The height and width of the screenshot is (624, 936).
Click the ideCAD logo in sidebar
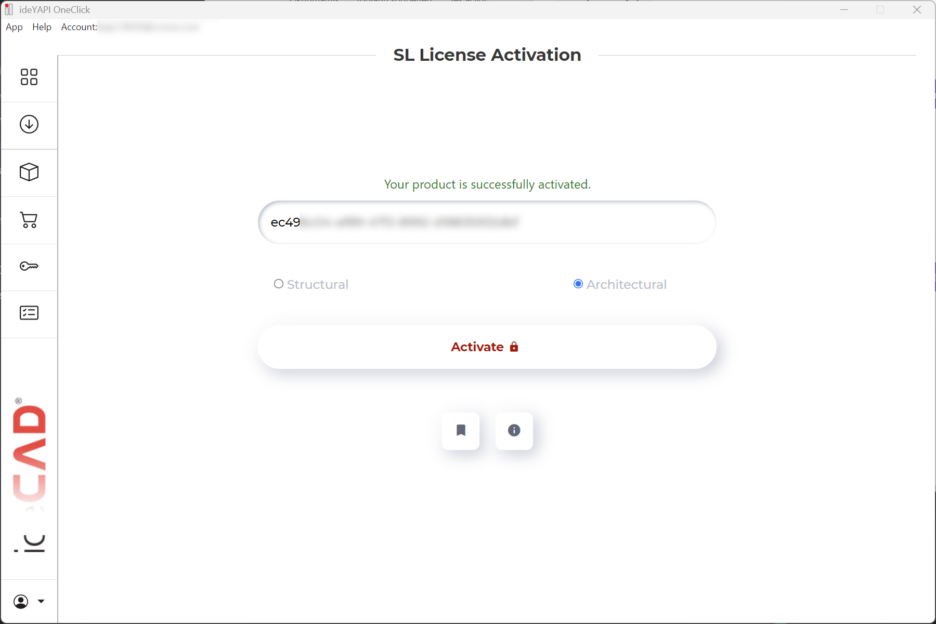pyautogui.click(x=29, y=475)
